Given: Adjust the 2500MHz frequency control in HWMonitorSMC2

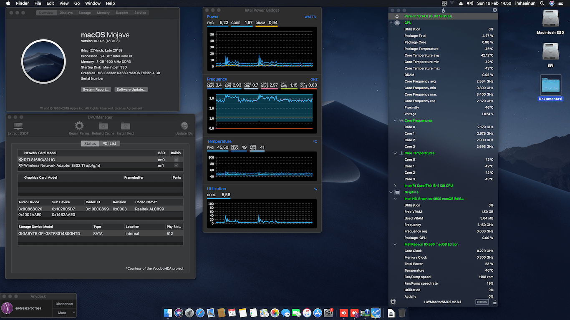Looking at the screenshot, I should [482, 302].
